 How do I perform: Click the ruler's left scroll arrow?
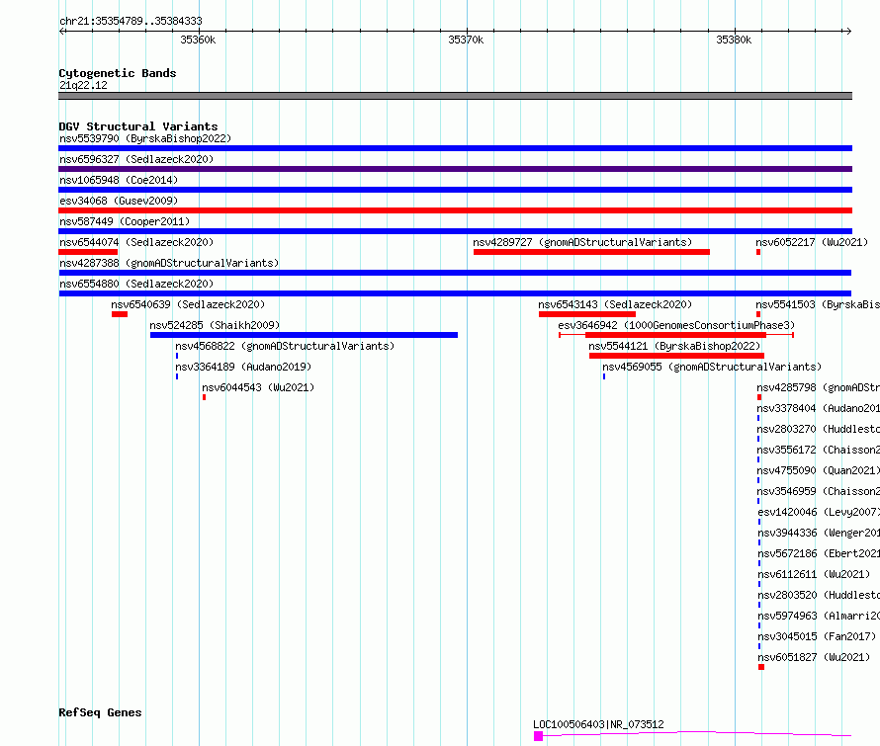pyautogui.click(x=62, y=31)
